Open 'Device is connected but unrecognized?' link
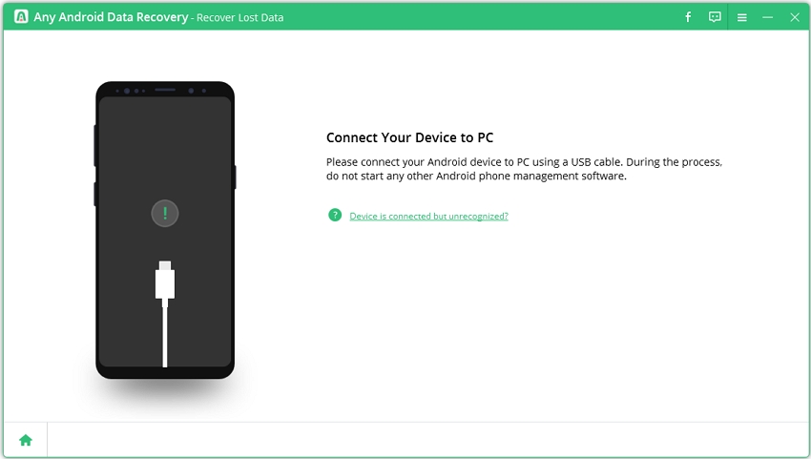Viewport: 811px width, 459px height. (x=428, y=217)
